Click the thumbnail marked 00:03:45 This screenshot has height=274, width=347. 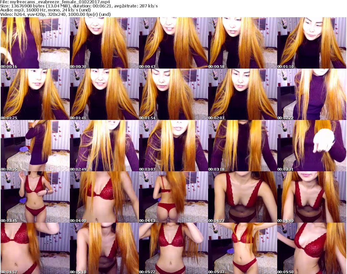[35, 197]
